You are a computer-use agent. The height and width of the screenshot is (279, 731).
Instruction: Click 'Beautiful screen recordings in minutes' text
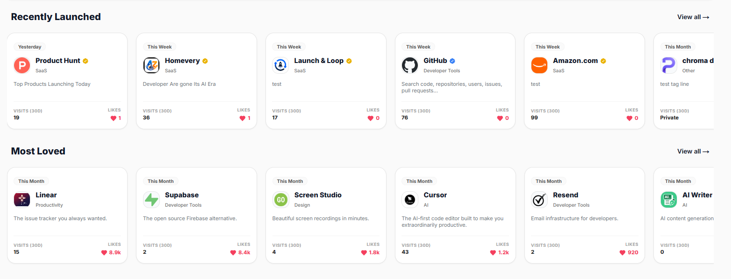(321, 218)
